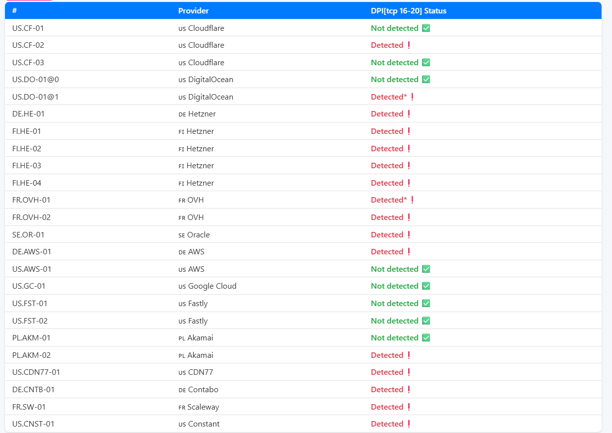The height and width of the screenshot is (433, 612).
Task: Click the Not detected status for US.CF-03
Action: click(x=394, y=63)
